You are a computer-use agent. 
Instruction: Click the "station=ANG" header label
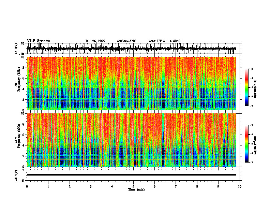pyautogui.click(x=126, y=41)
